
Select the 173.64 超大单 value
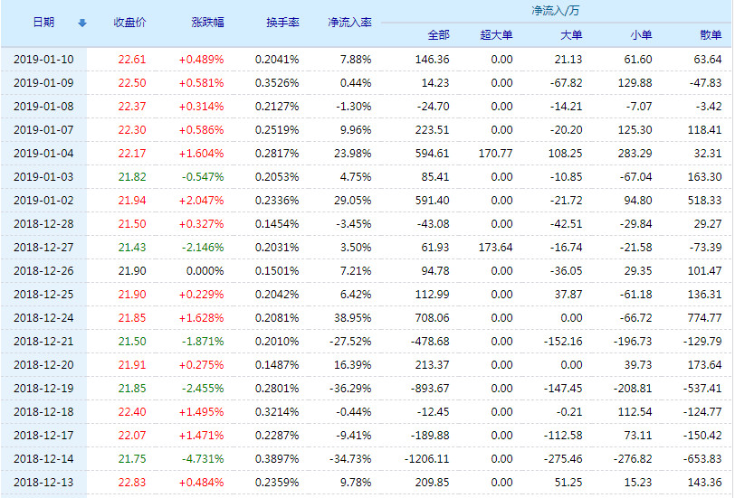point(494,248)
